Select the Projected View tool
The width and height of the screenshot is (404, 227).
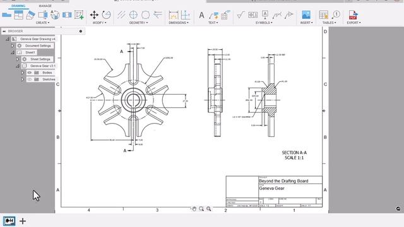click(18, 15)
